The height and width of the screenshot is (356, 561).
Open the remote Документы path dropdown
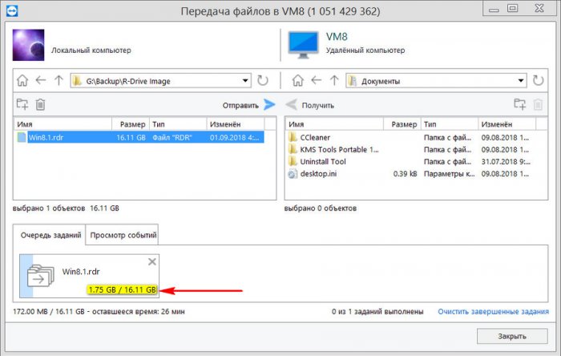pyautogui.click(x=519, y=80)
